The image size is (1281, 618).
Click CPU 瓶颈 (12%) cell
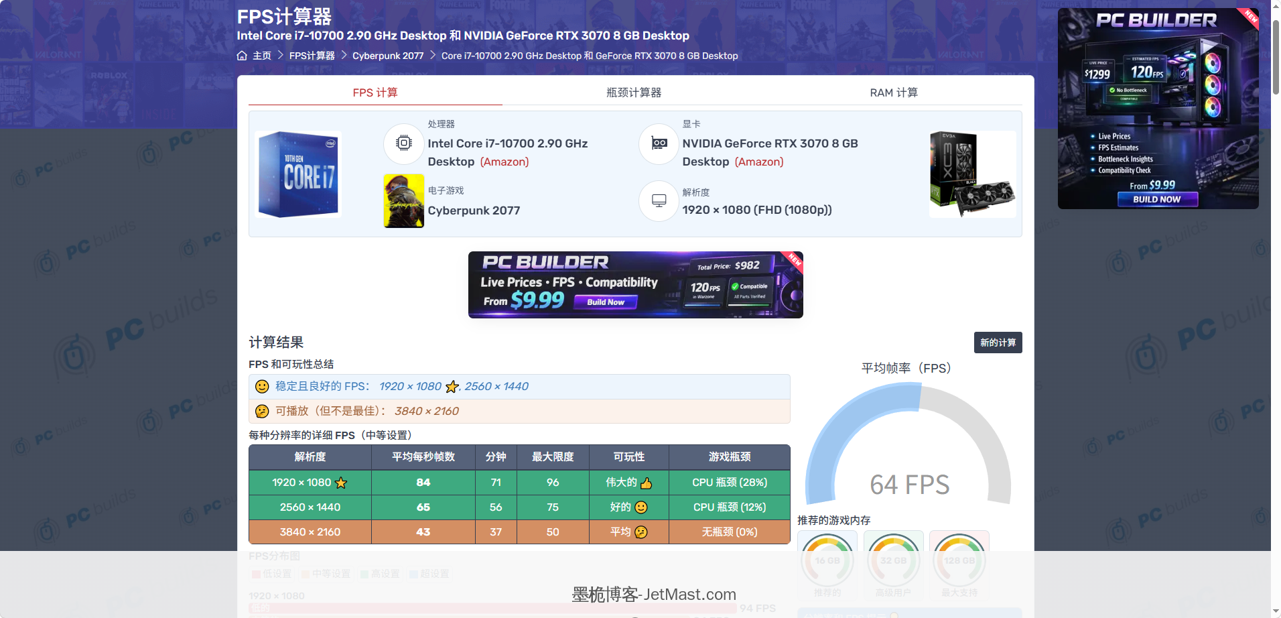[x=730, y=507]
